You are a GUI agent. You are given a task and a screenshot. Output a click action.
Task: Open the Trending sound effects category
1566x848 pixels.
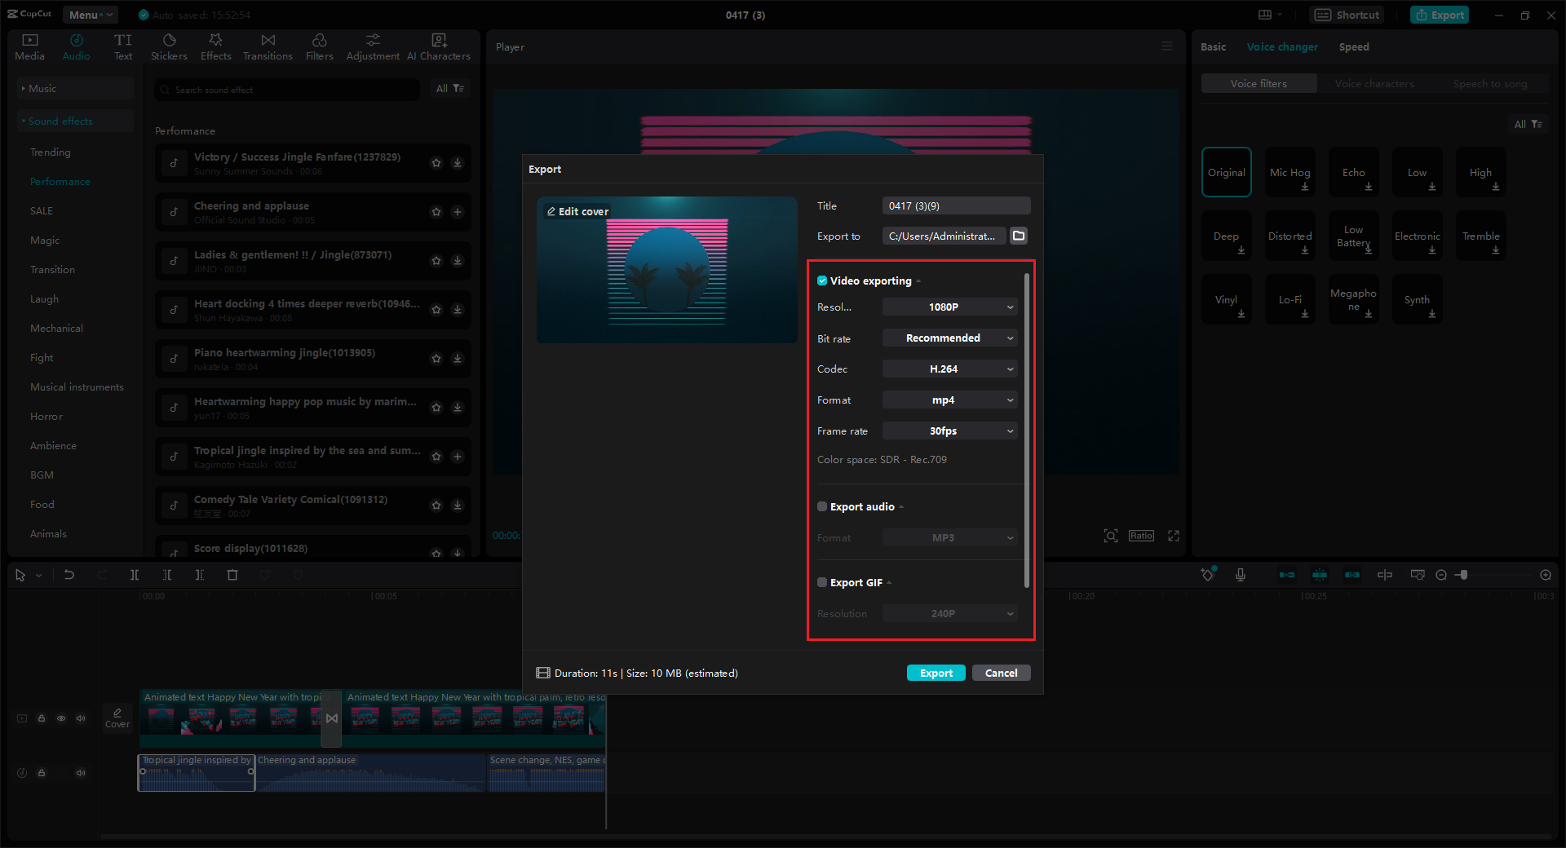coord(51,152)
